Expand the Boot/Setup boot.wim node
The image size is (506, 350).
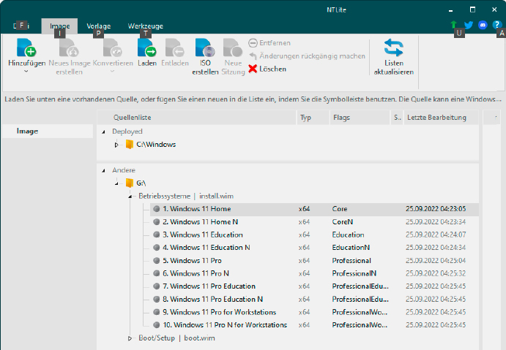click(130, 338)
